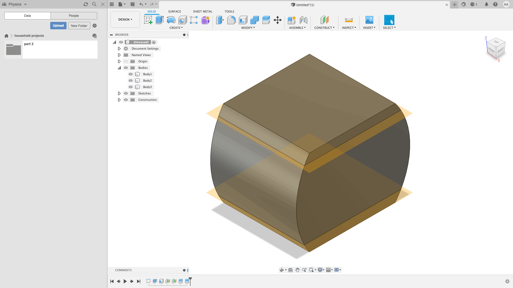The height and width of the screenshot is (288, 513).
Task: Select the Create Form tool
Action: point(205,20)
